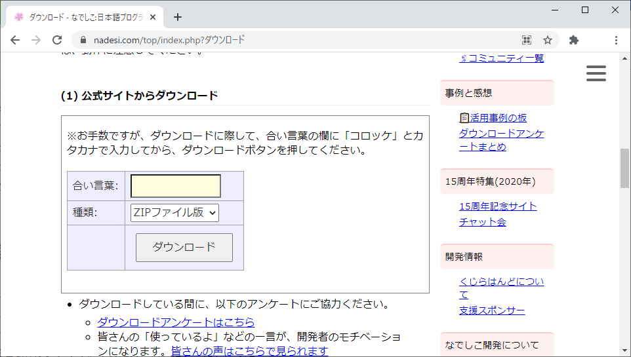The image size is (631, 357).
Task: Click the browser forward arrow
Action: pos(36,40)
